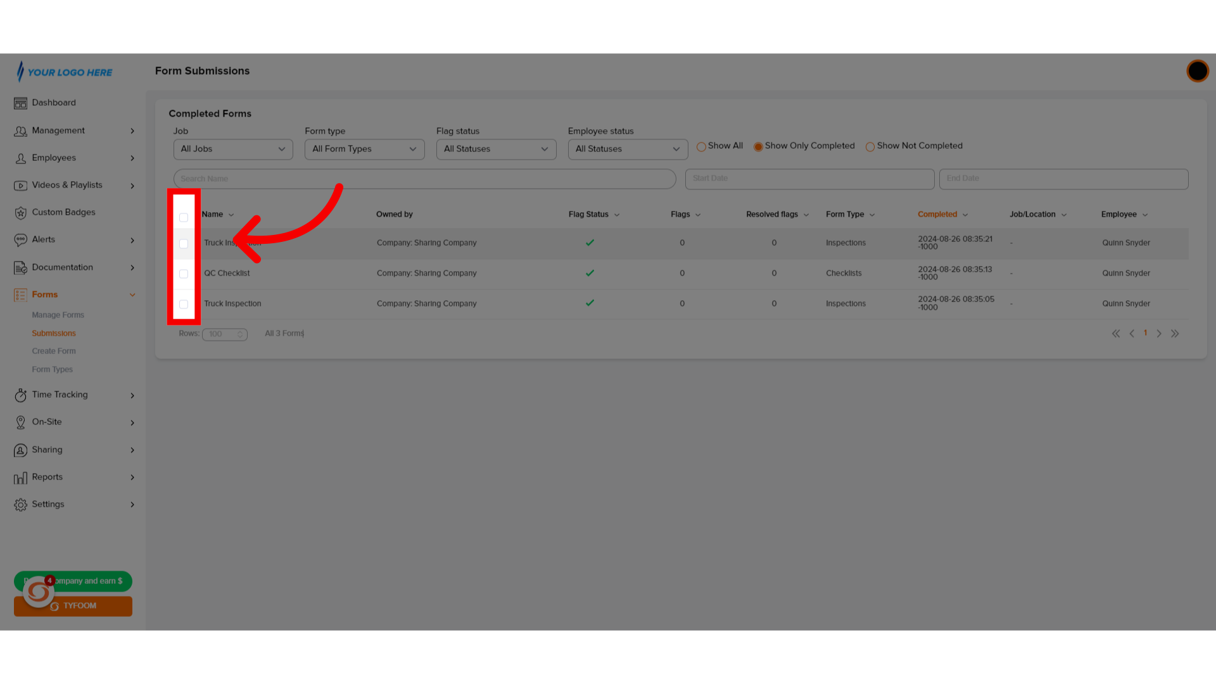Screen dimensions: 1216x684
Task: Click the Start Date input field
Action: [x=808, y=178]
